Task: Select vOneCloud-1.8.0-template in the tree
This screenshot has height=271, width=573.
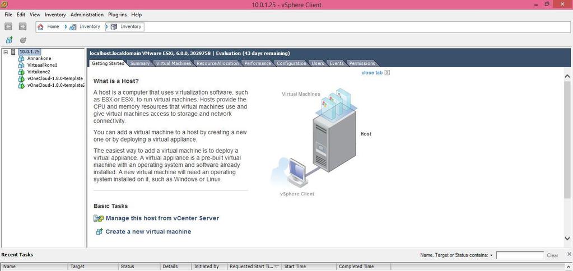Action: click(x=55, y=78)
